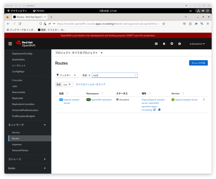This screenshot has width=216, height=179.
Task: Open external link icon for route URL
Action: pyautogui.click(x=154, y=110)
